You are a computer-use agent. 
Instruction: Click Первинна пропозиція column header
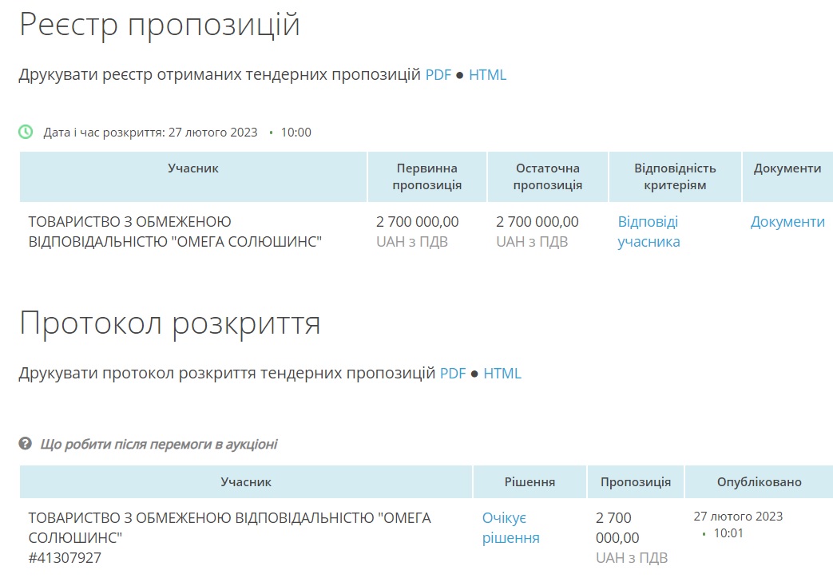pyautogui.click(x=427, y=176)
